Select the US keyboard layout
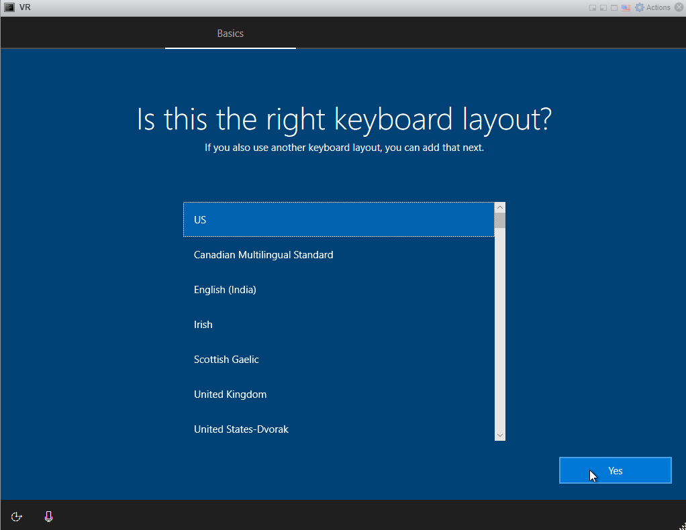686x530 pixels. 338,219
